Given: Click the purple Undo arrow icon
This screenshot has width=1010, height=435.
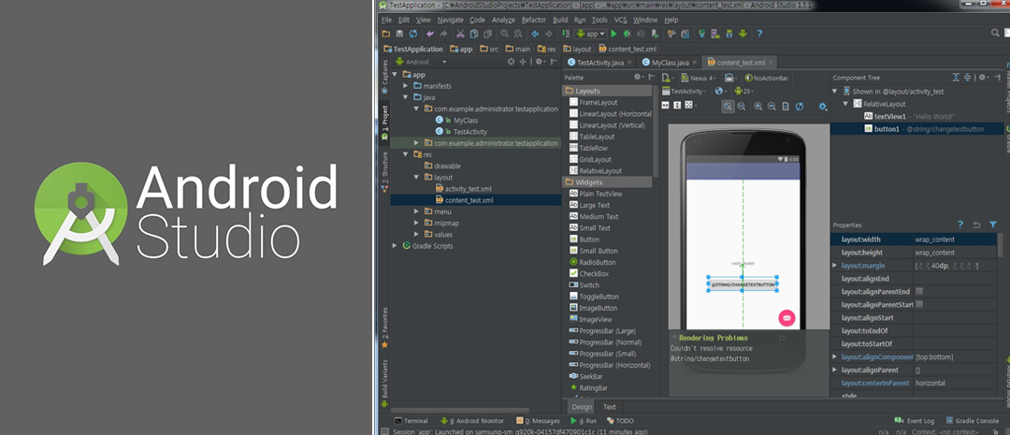Looking at the screenshot, I should [430, 34].
